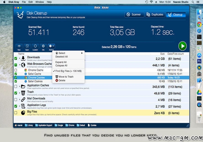This screenshot has height=142, width=203.
Task: Click the Downloads arrow icon
Action: [x=23, y=58]
